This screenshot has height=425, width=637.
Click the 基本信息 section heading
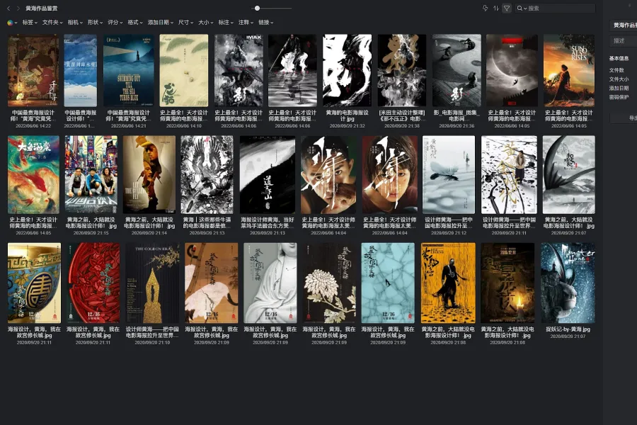coord(619,59)
